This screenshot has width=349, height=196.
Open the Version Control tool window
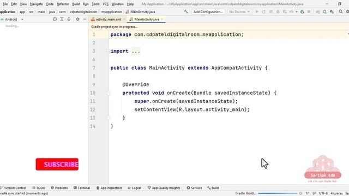[x=13, y=188]
